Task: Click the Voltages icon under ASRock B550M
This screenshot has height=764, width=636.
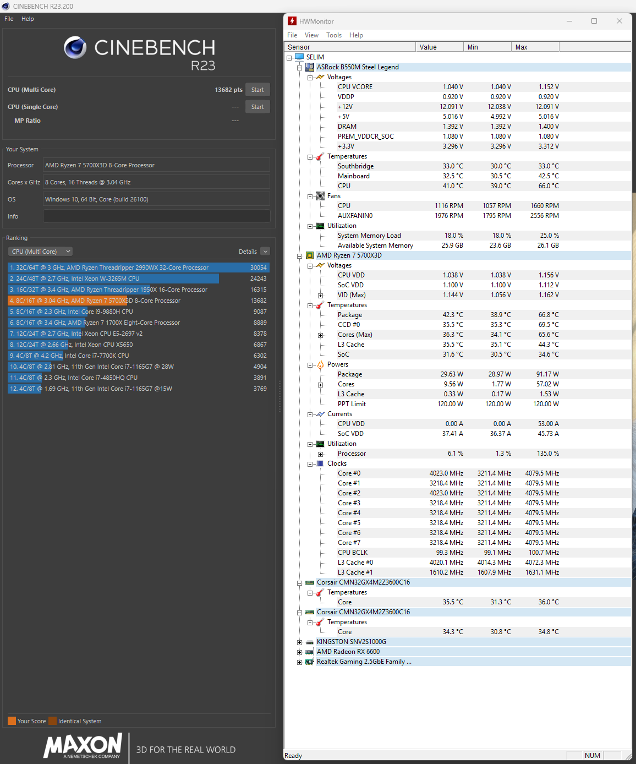Action: pos(320,77)
